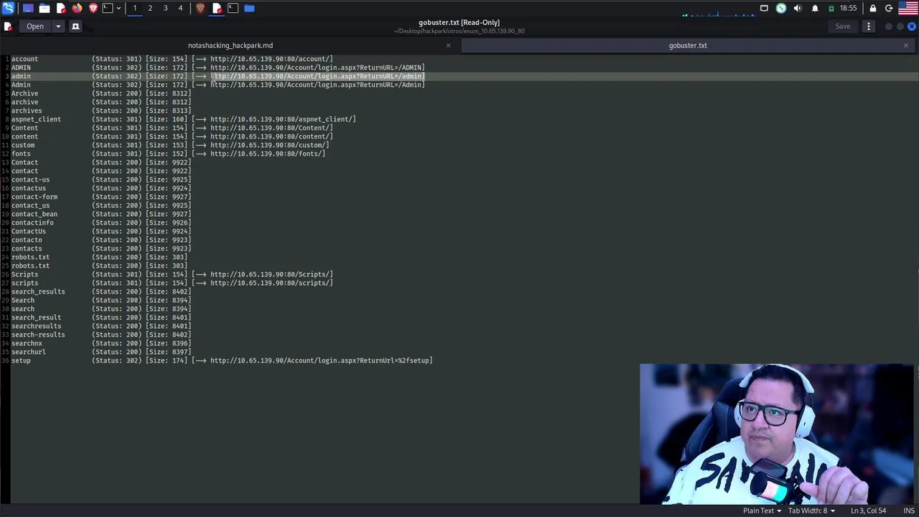Switch to workspace 4
919x517 pixels.
pyautogui.click(x=180, y=8)
